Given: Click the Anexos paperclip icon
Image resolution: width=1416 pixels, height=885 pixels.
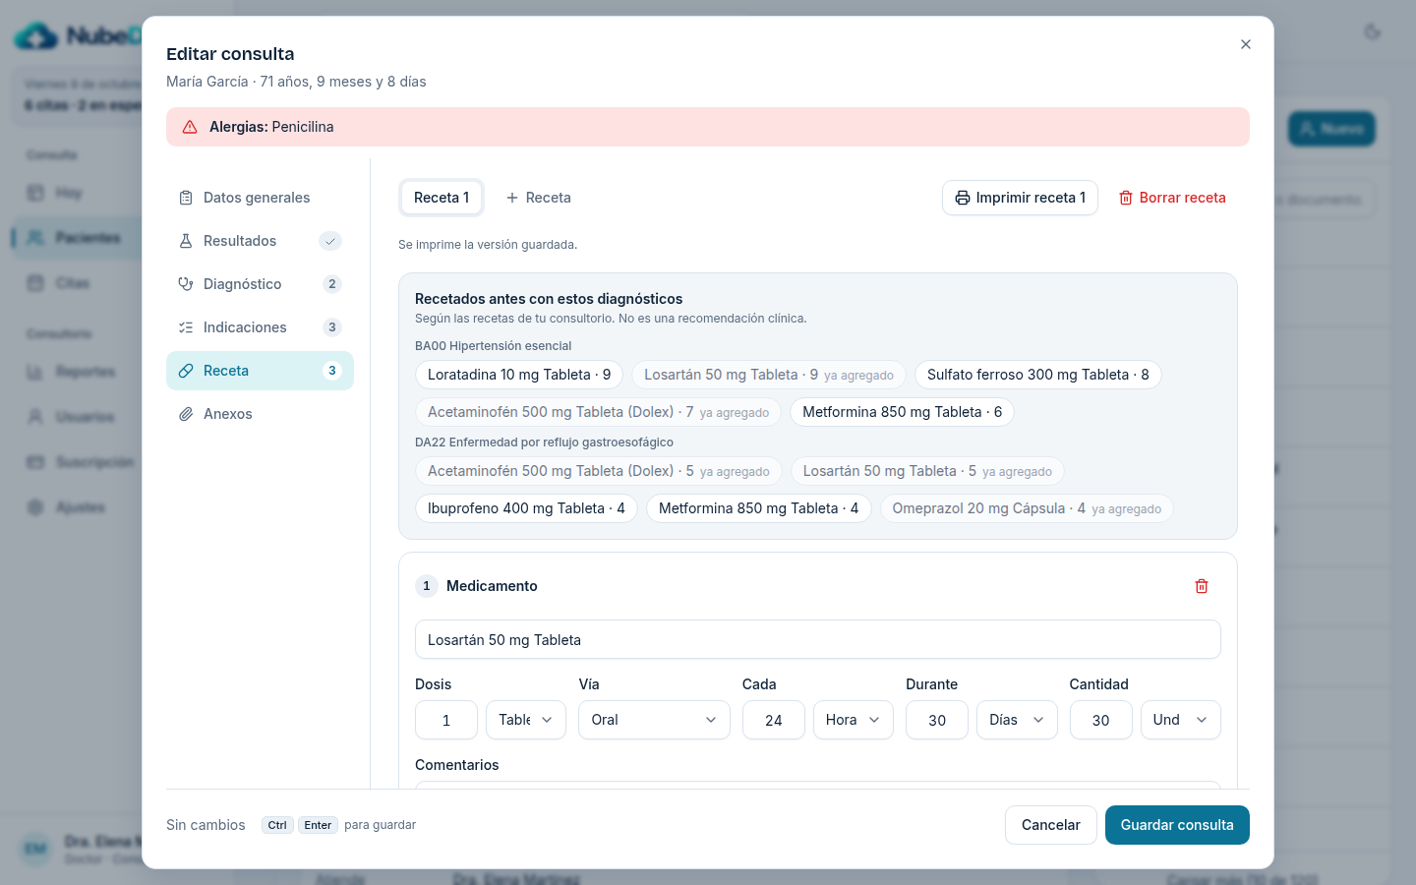Looking at the screenshot, I should pyautogui.click(x=186, y=414).
